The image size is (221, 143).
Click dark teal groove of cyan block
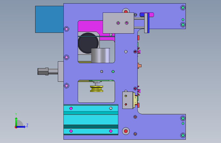pyautogui.click(x=91, y=126)
